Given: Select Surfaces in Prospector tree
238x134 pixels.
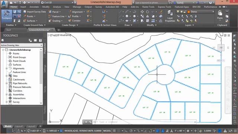Looking at the screenshot, I should [x=17, y=64].
